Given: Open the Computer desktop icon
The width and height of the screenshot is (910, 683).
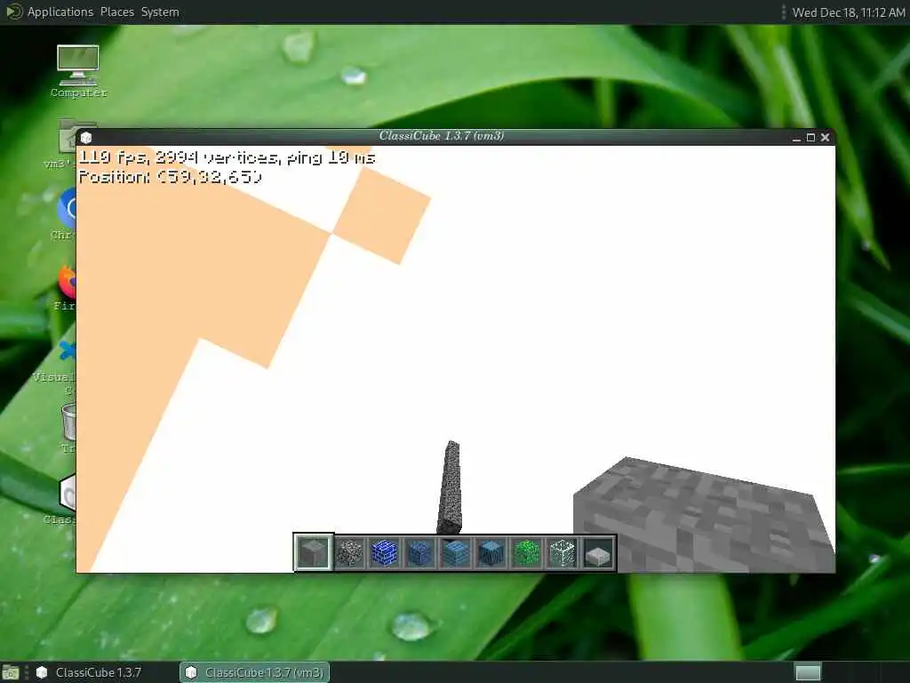Looking at the screenshot, I should pyautogui.click(x=78, y=71).
